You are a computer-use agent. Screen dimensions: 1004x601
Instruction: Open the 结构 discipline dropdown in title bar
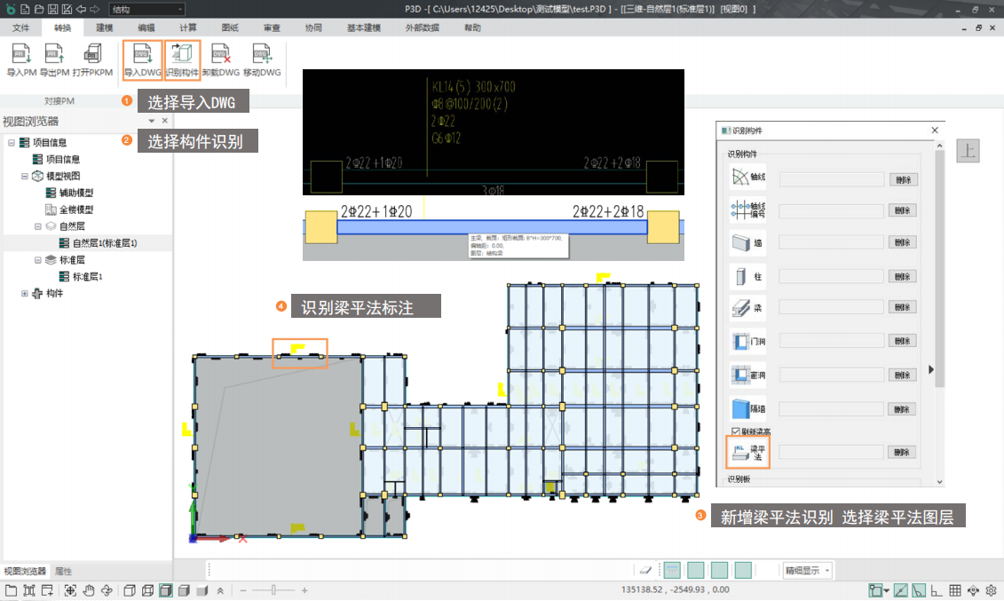(x=145, y=9)
